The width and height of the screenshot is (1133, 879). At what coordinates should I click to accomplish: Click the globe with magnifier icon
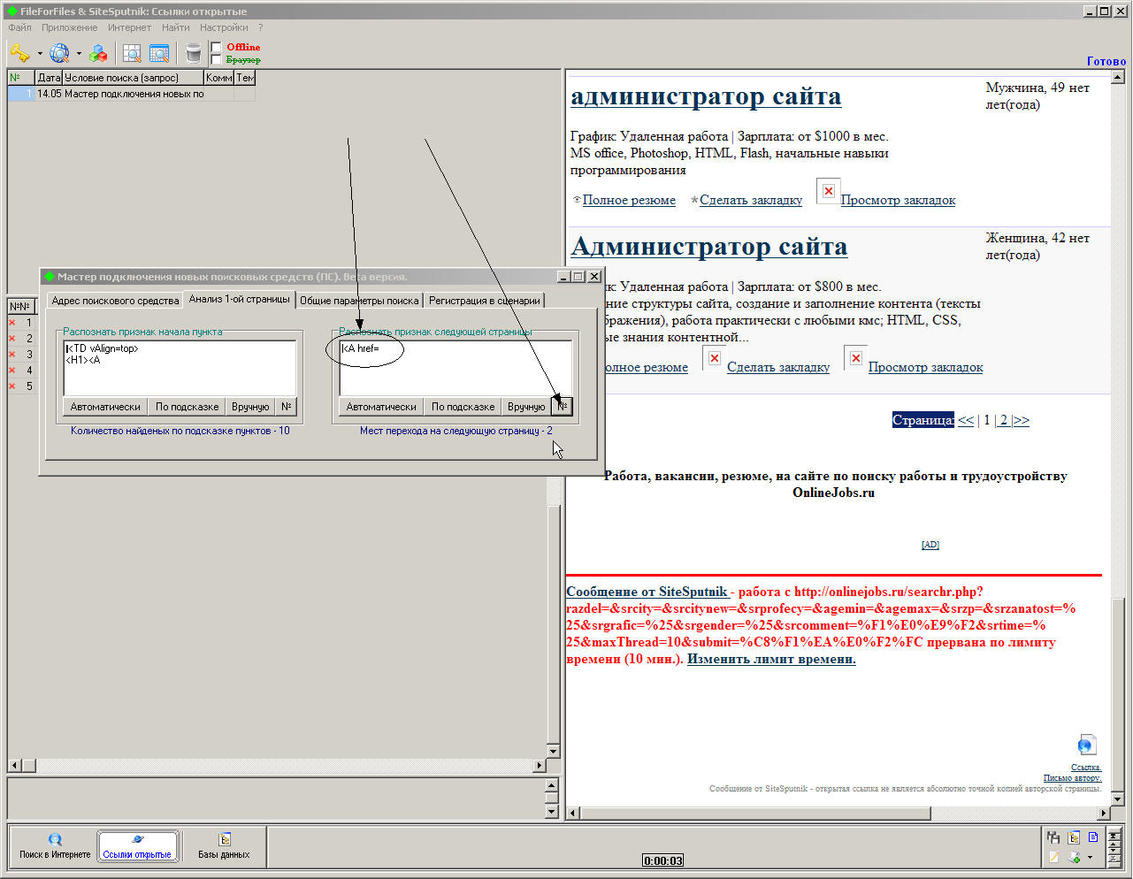[59, 54]
